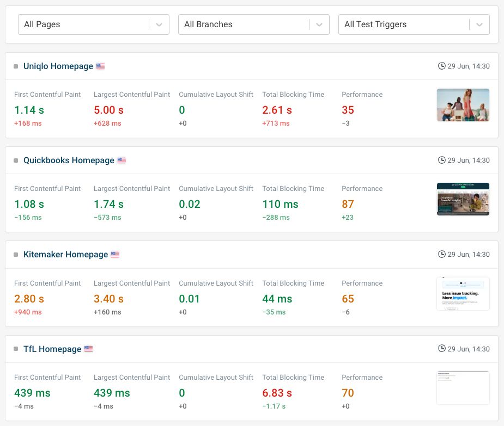Image resolution: width=504 pixels, height=426 pixels.
Task: Click the US flag next to Uniqlo Homepage
Action: (101, 66)
